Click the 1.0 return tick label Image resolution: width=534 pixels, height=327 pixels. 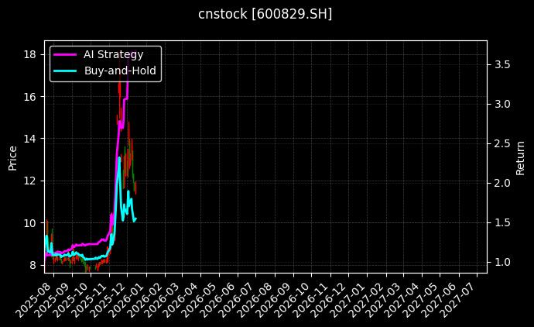(x=501, y=262)
